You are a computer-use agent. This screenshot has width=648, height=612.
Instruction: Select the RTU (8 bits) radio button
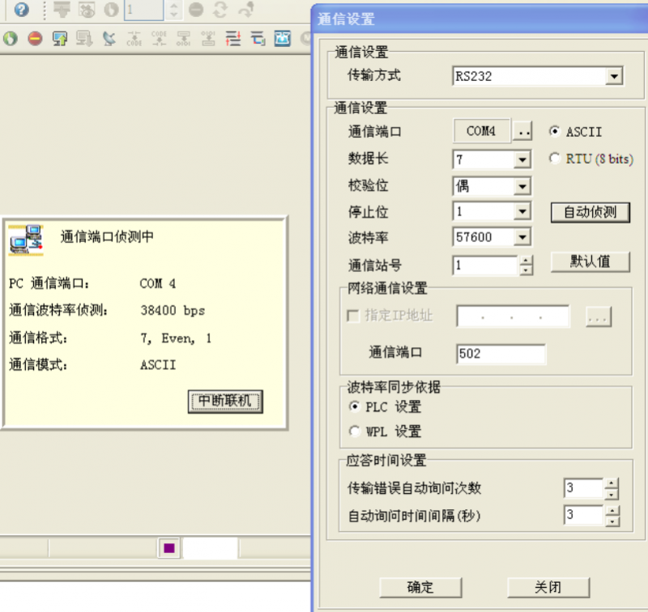555,158
